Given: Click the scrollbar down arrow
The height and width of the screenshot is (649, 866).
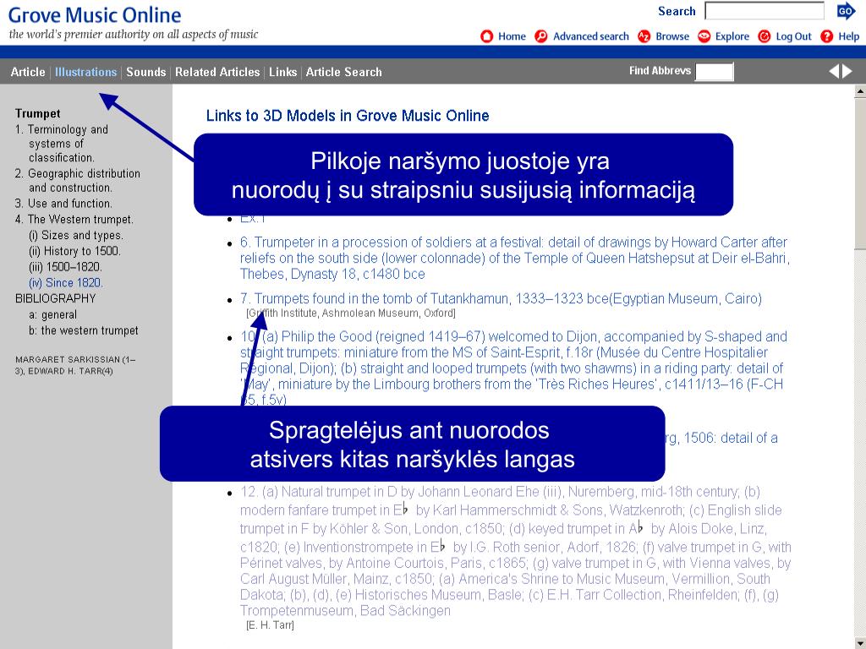Looking at the screenshot, I should coord(860,643).
